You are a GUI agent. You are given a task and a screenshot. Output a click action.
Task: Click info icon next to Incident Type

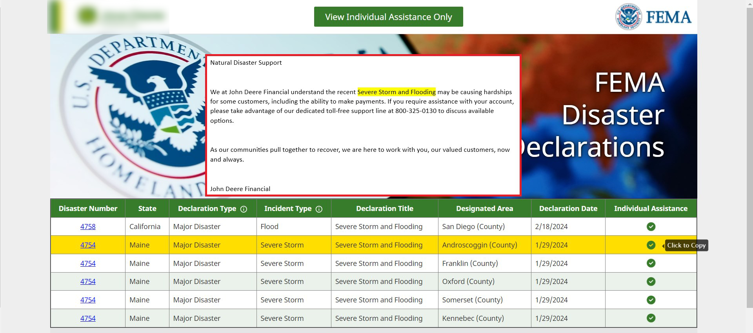[x=319, y=209]
